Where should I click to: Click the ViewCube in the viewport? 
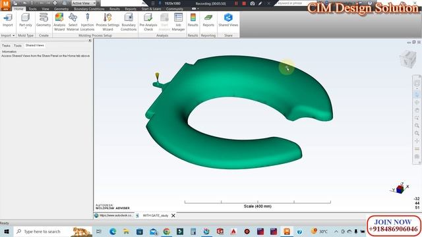[x=408, y=59]
